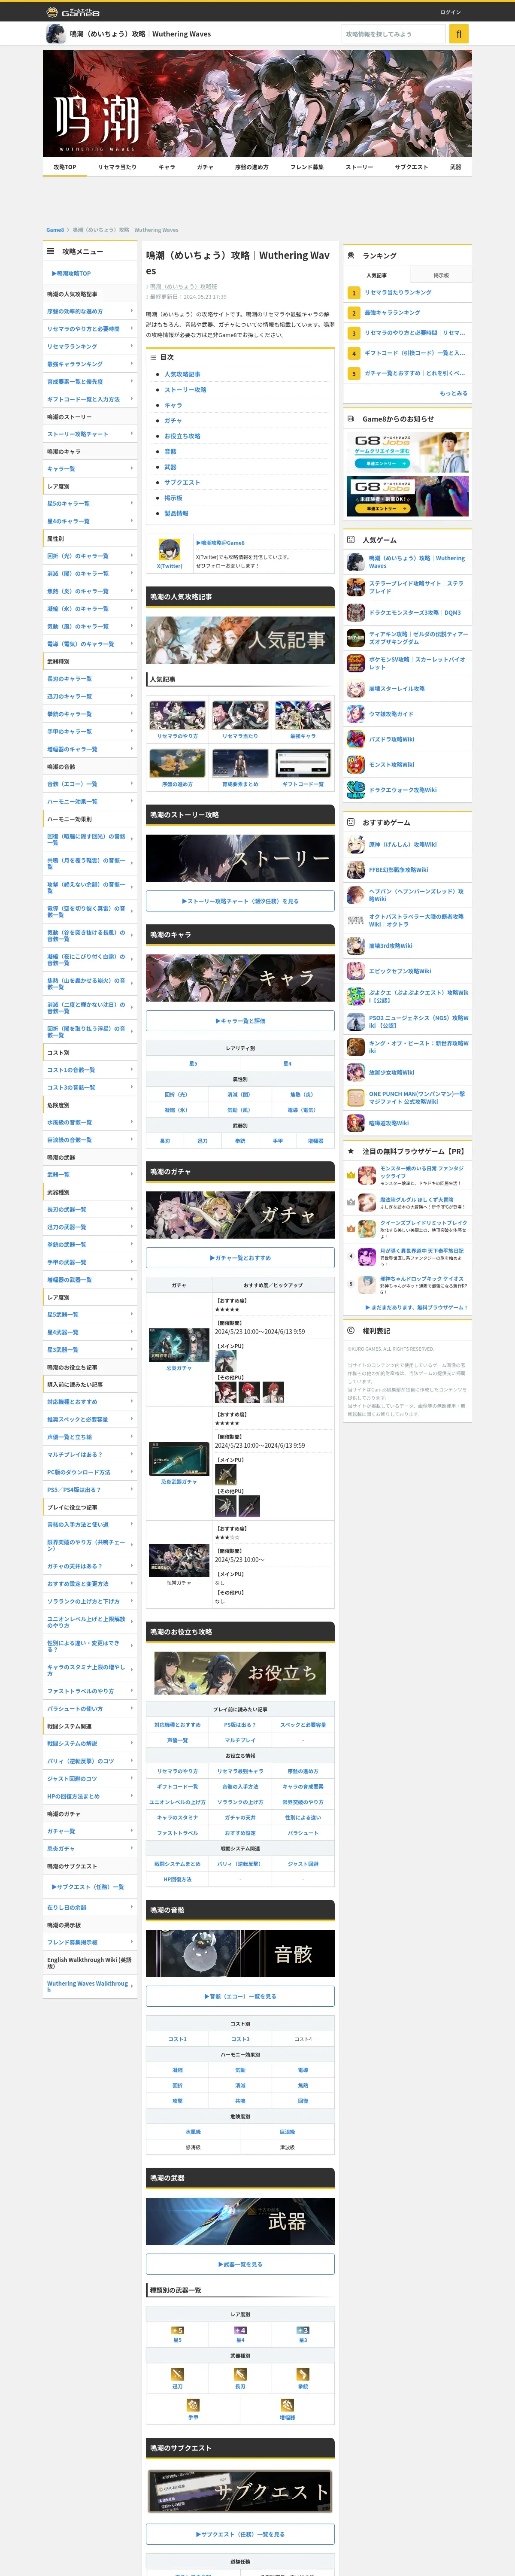Click the yellow search button icon
The height and width of the screenshot is (2576, 515).
[x=459, y=34]
